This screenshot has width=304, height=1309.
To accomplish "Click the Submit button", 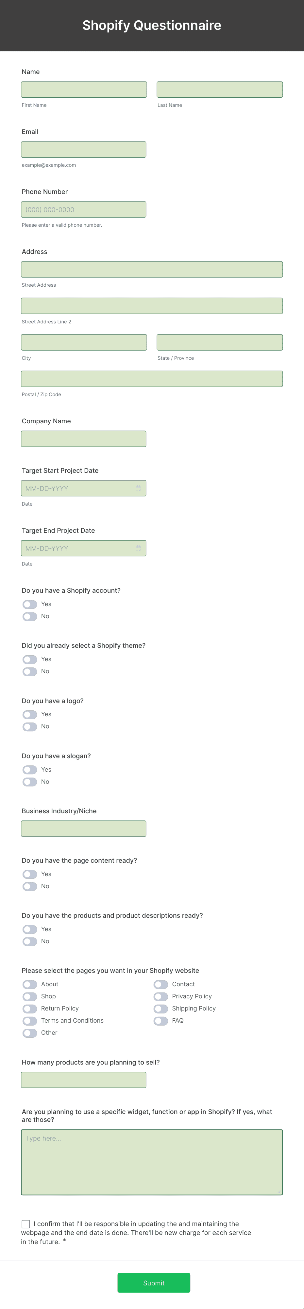I will tap(153, 1283).
